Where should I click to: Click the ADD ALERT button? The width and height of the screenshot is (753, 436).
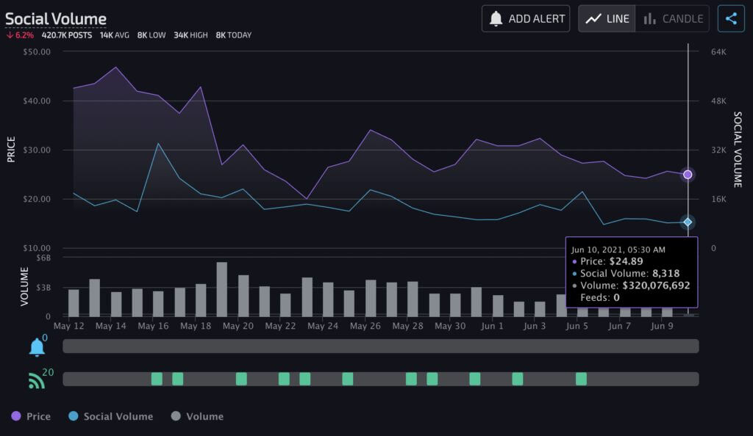526,18
